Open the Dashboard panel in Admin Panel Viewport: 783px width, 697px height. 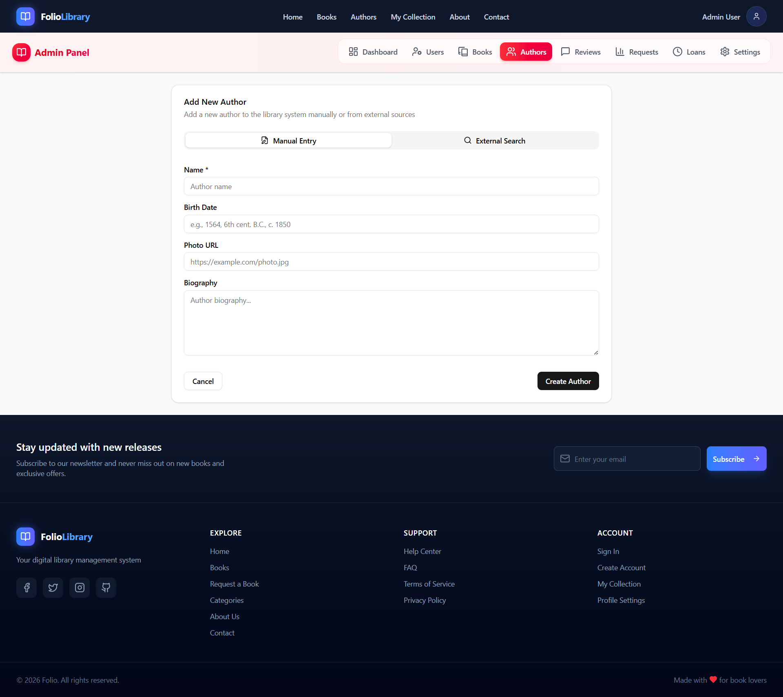tap(373, 52)
